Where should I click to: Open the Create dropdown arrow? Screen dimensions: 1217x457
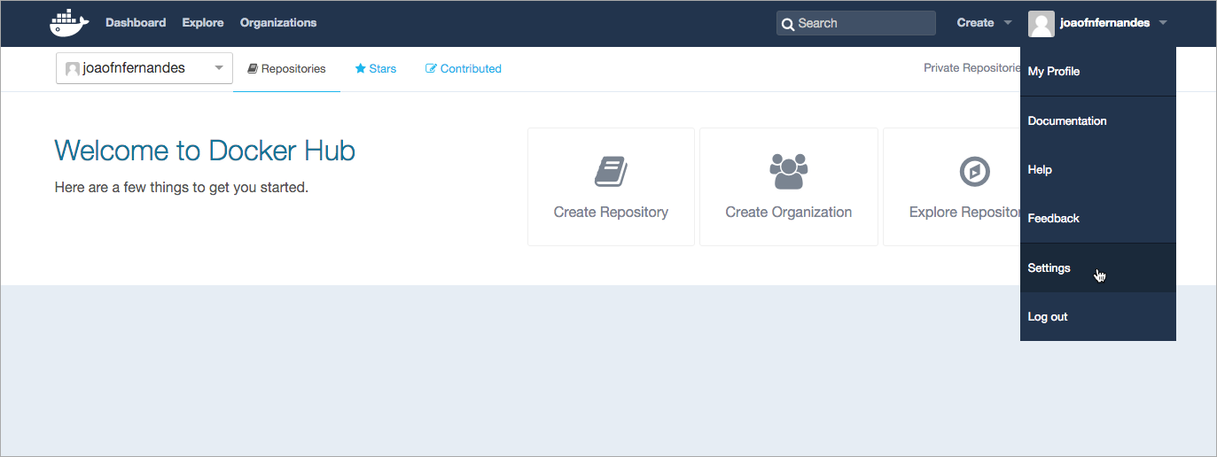(1007, 24)
